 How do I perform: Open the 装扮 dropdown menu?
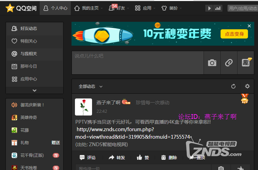(171, 8)
